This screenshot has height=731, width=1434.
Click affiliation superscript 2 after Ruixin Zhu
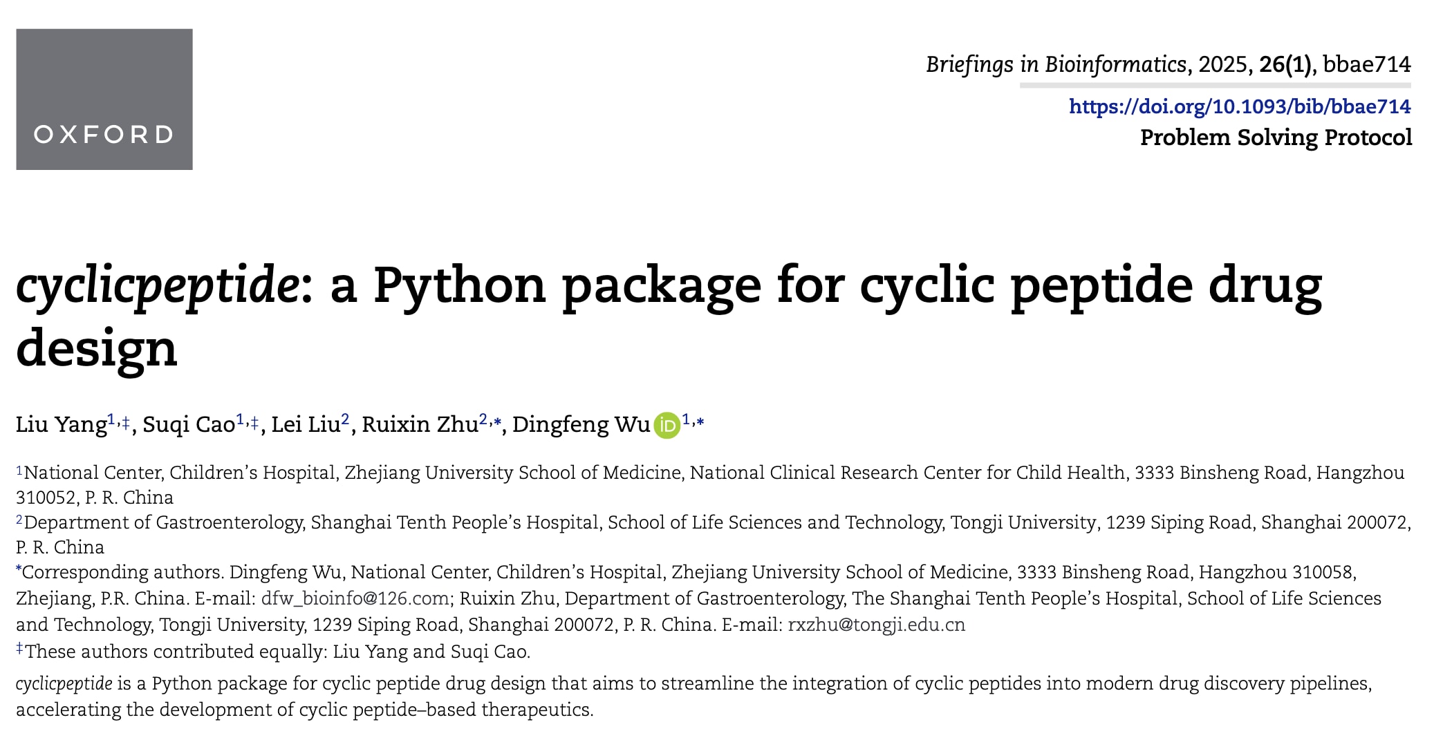[483, 419]
